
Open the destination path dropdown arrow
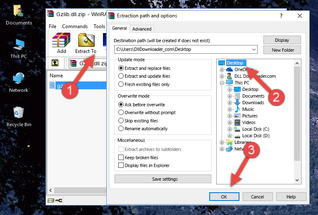253,50
